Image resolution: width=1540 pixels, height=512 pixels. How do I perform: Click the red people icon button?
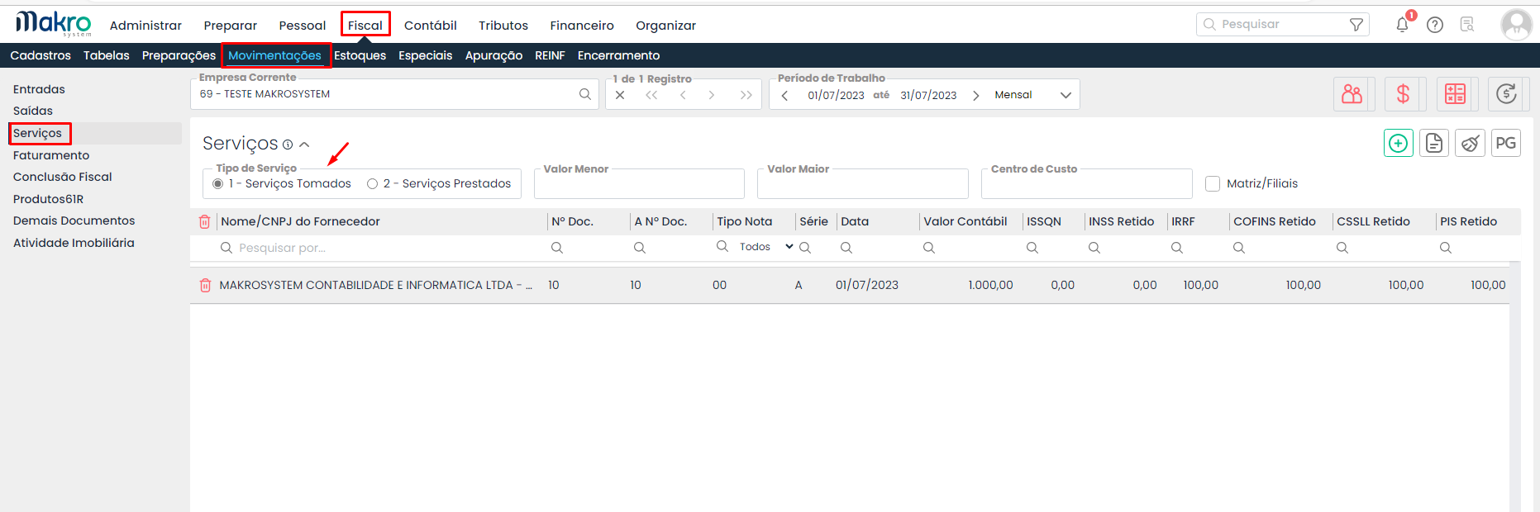point(1353,94)
